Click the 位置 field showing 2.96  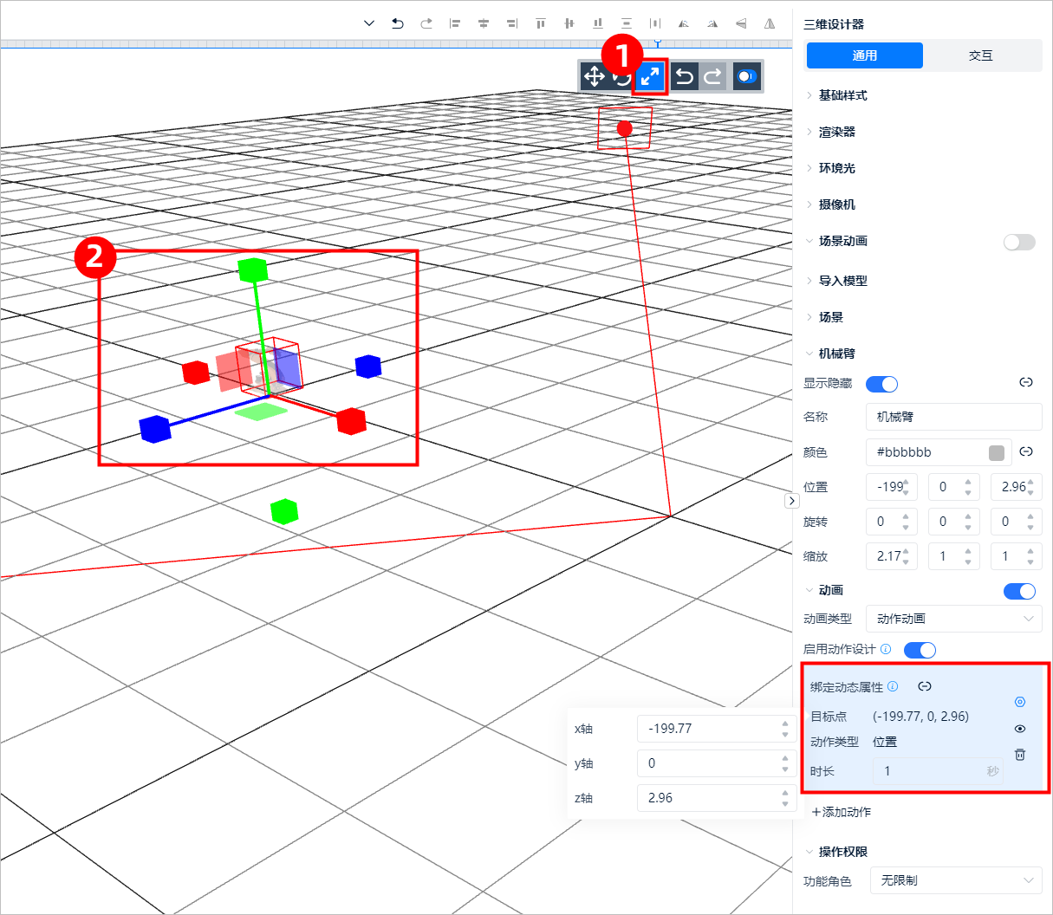pyautogui.click(x=1016, y=487)
